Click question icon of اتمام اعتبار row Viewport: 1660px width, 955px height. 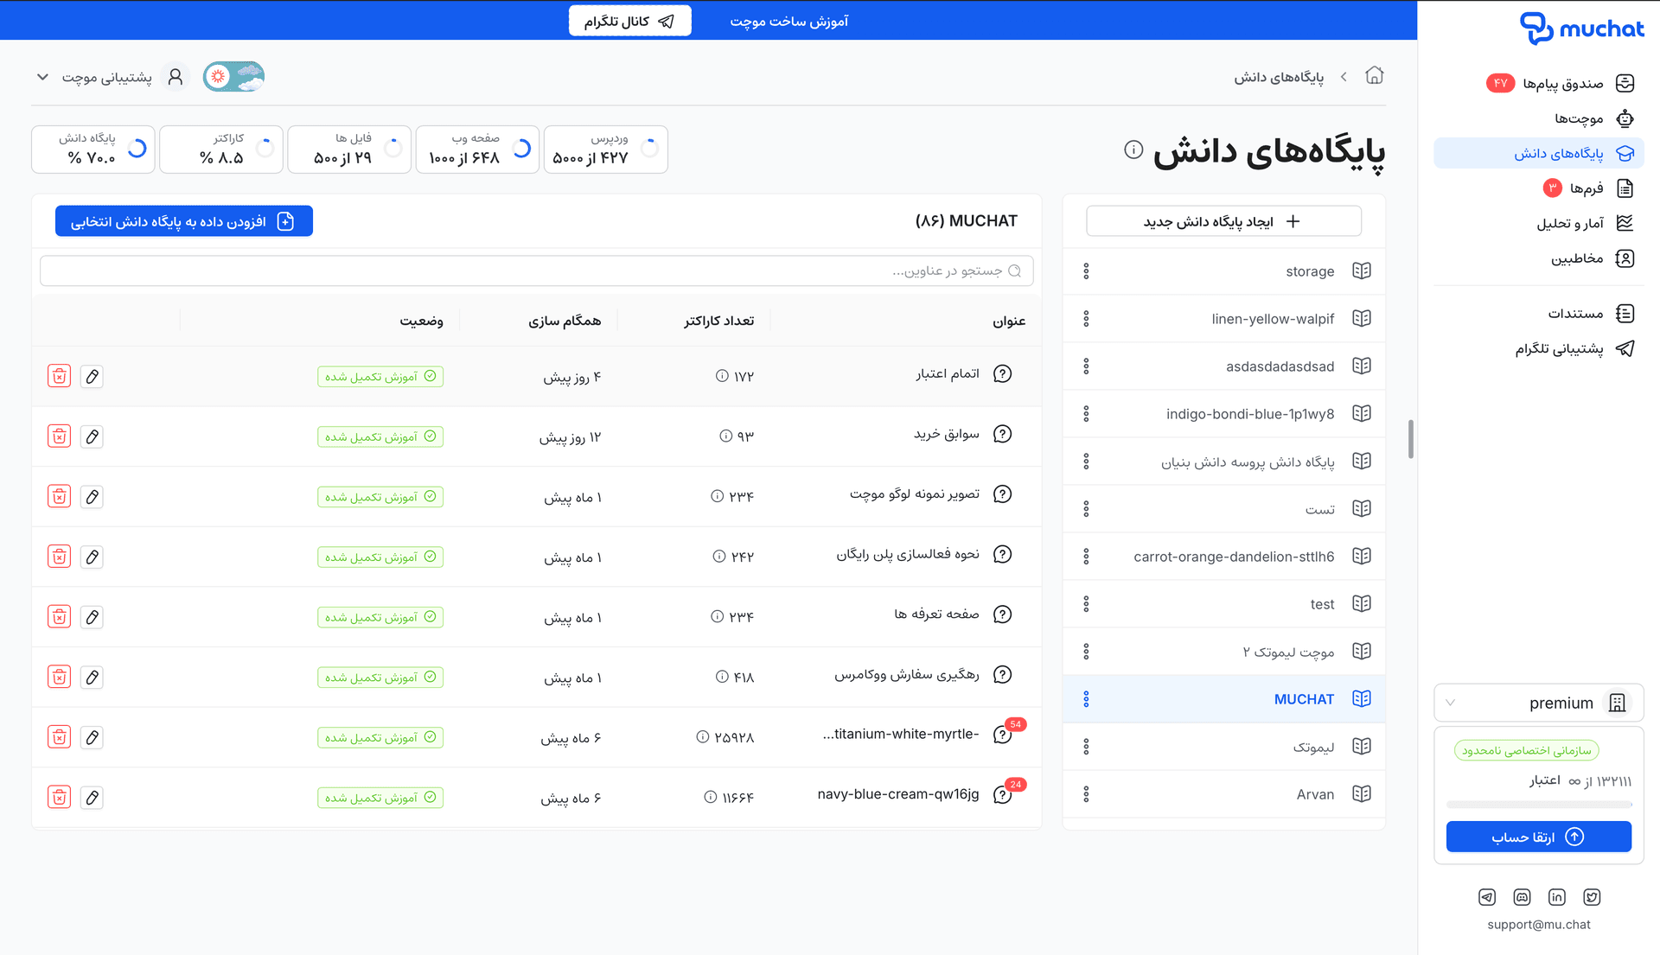click(1002, 374)
